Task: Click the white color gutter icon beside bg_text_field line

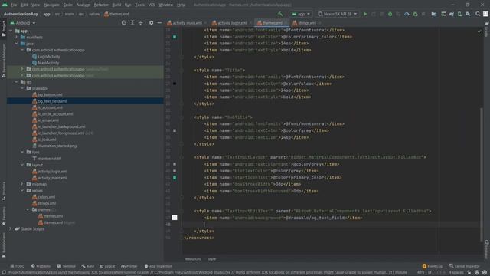Action: pos(175,218)
